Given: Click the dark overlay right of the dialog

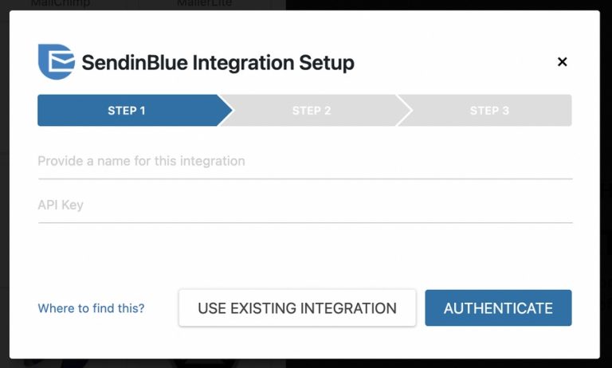Looking at the screenshot, I should pos(606,183).
